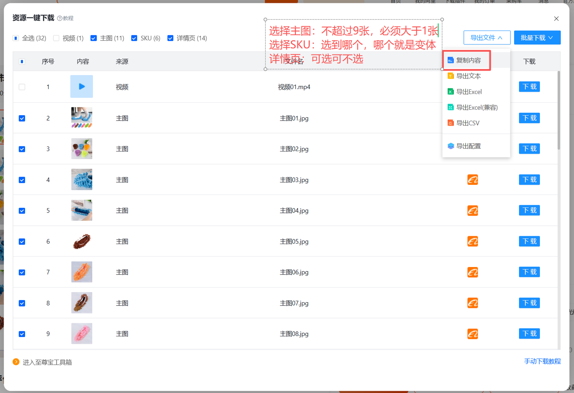Click the 1688 source icon on 主图05.jpg row
This screenshot has height=393, width=574.
472,241
